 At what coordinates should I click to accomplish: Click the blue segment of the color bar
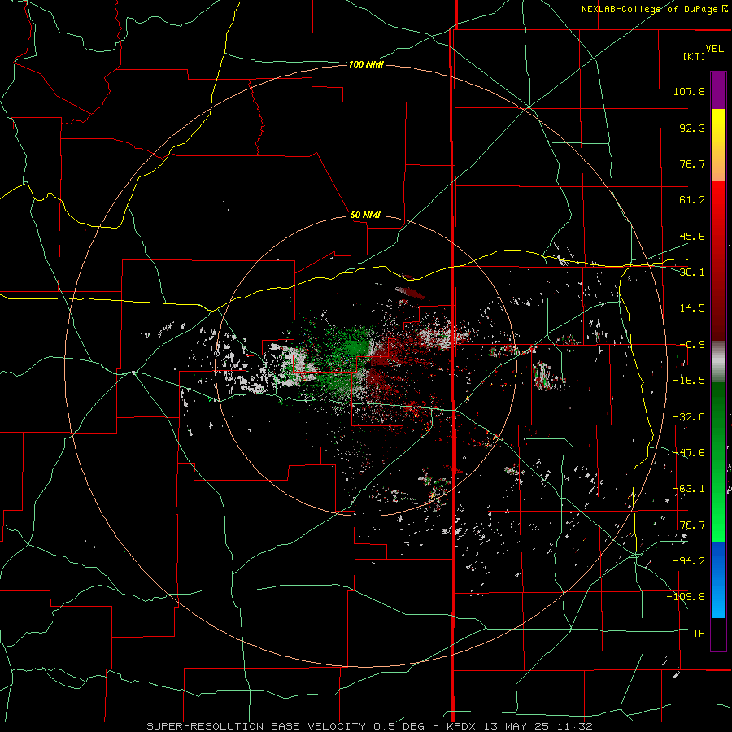[x=718, y=580]
